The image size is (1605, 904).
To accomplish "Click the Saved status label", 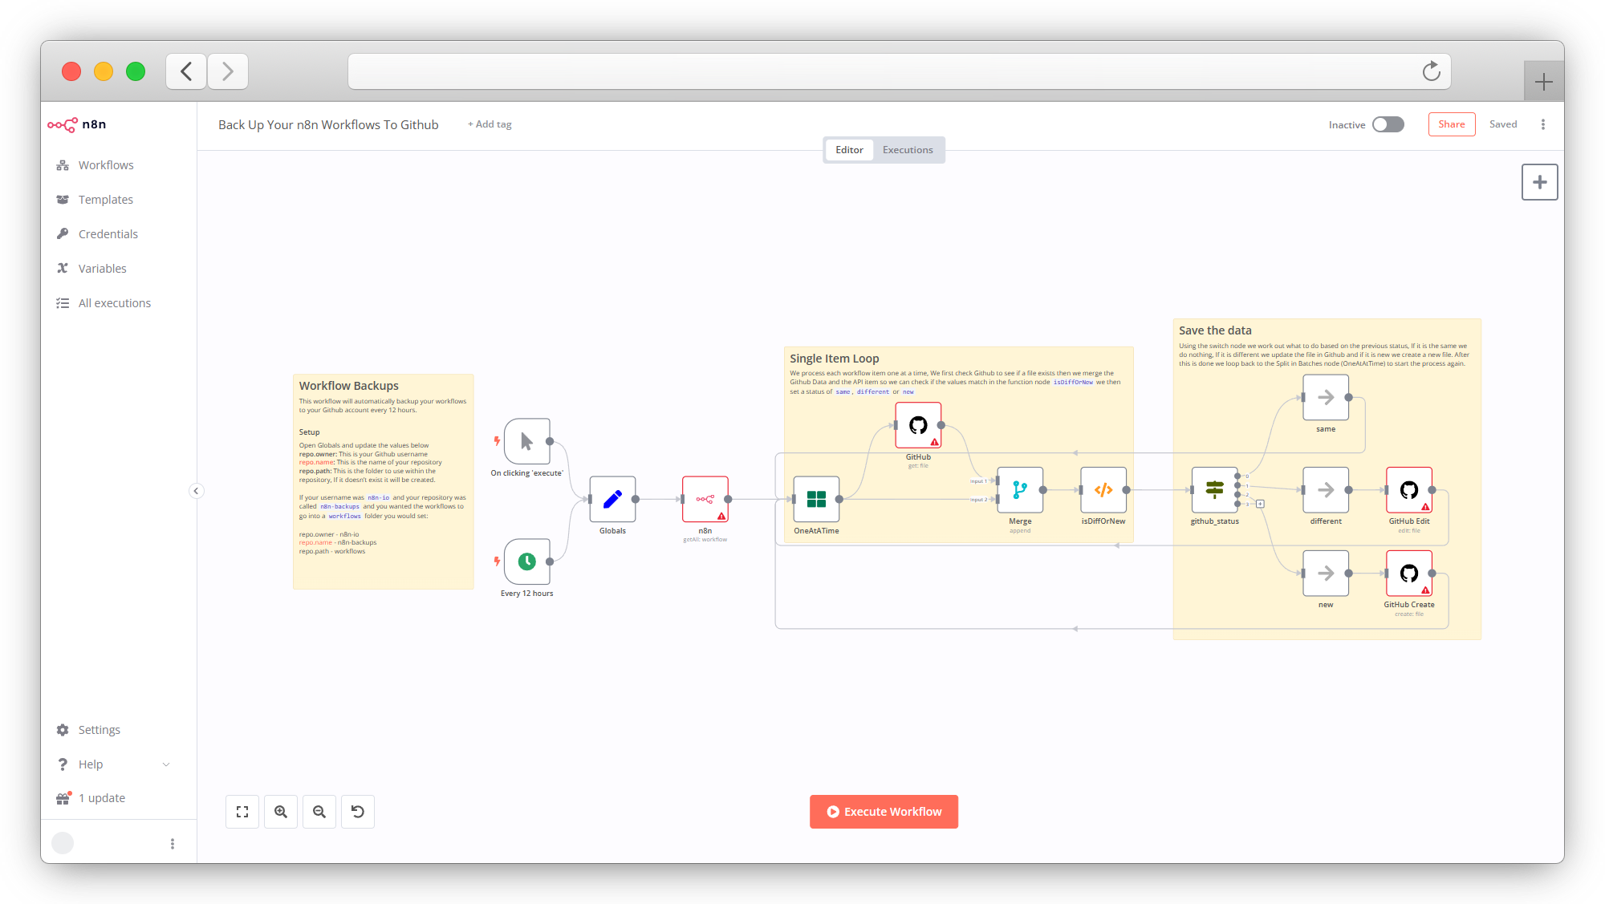I will pyautogui.click(x=1503, y=124).
